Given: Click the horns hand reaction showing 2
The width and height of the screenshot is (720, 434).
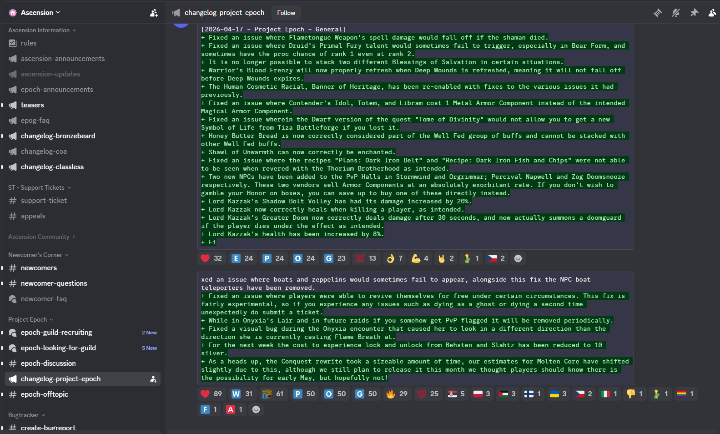Looking at the screenshot, I should pos(445,258).
